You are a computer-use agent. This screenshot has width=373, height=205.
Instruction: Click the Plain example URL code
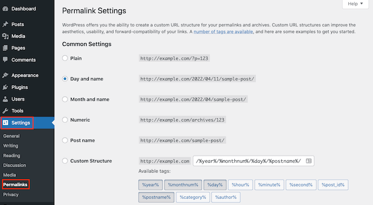174,58
